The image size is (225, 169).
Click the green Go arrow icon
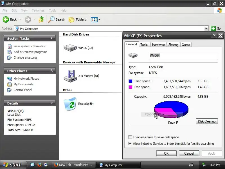pyautogui.click(x=213, y=28)
